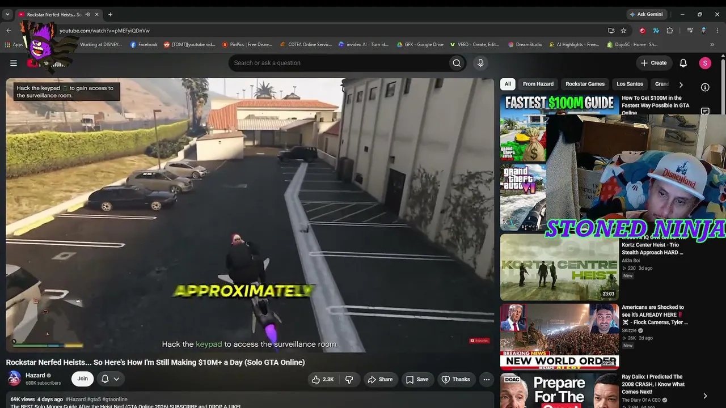The height and width of the screenshot is (408, 726).
Task: Open media controls icon in Chrome toolbar
Action: (690, 31)
